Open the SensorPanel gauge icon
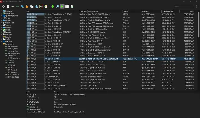This screenshot has width=200, height=118. (x=46, y=6)
